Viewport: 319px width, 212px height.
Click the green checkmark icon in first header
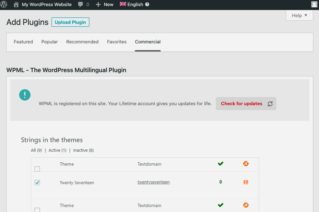(x=221, y=164)
